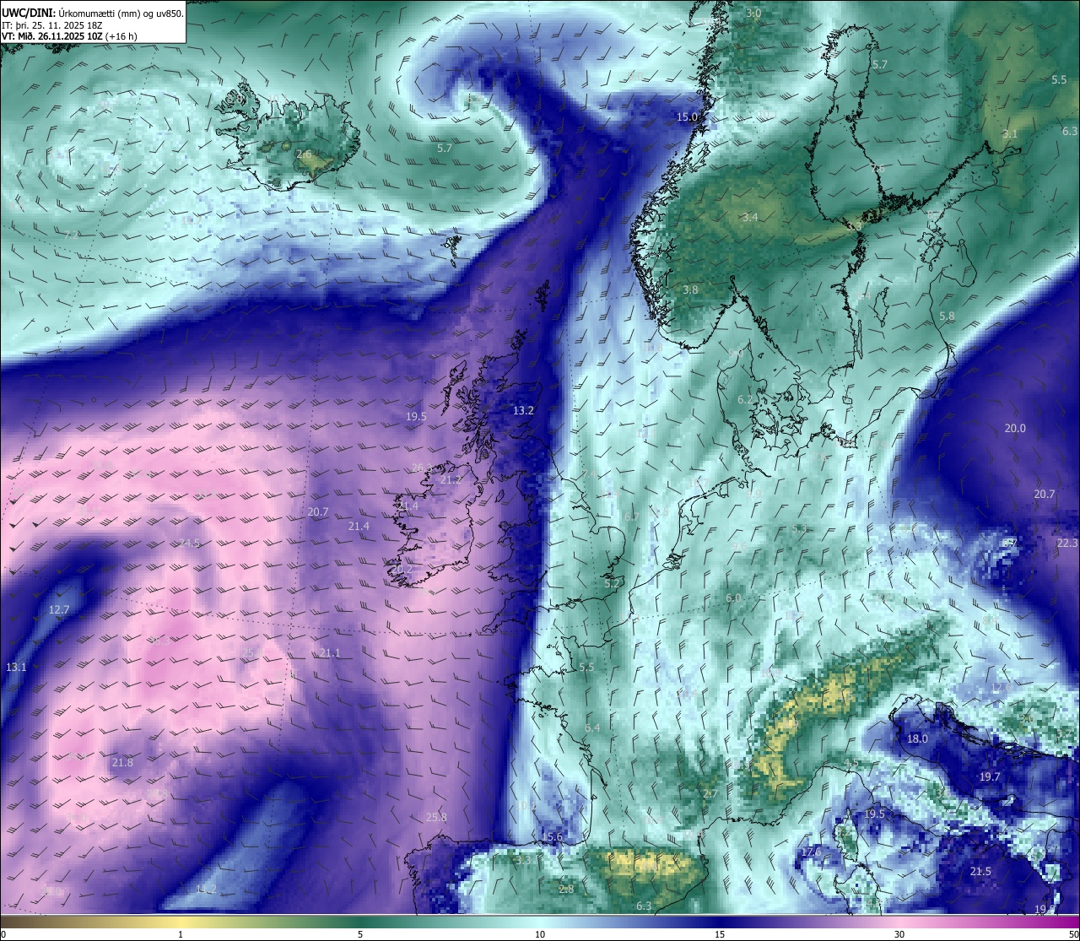Click the 18.0 value on the map

(x=917, y=739)
